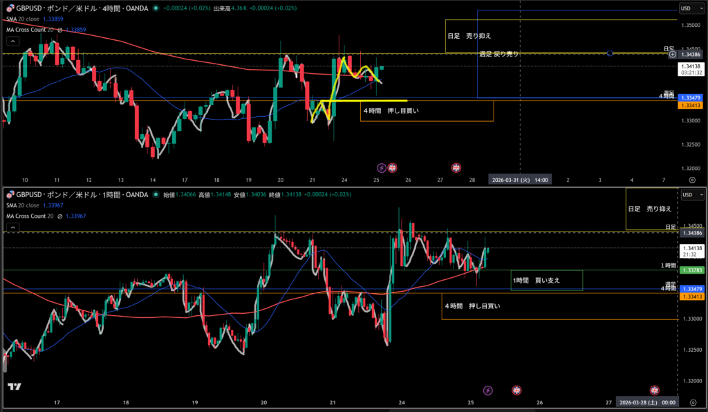Toggle market status green dot in top chart header
This screenshot has height=412, width=708.
(x=156, y=8)
